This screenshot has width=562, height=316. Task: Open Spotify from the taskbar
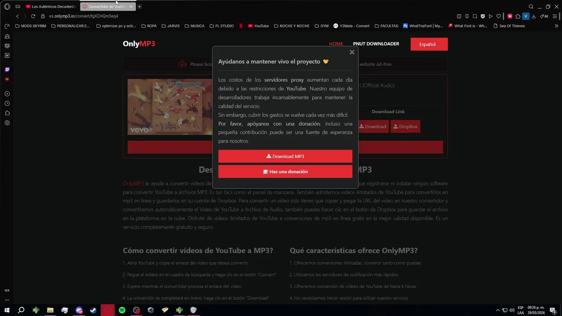click(122, 310)
